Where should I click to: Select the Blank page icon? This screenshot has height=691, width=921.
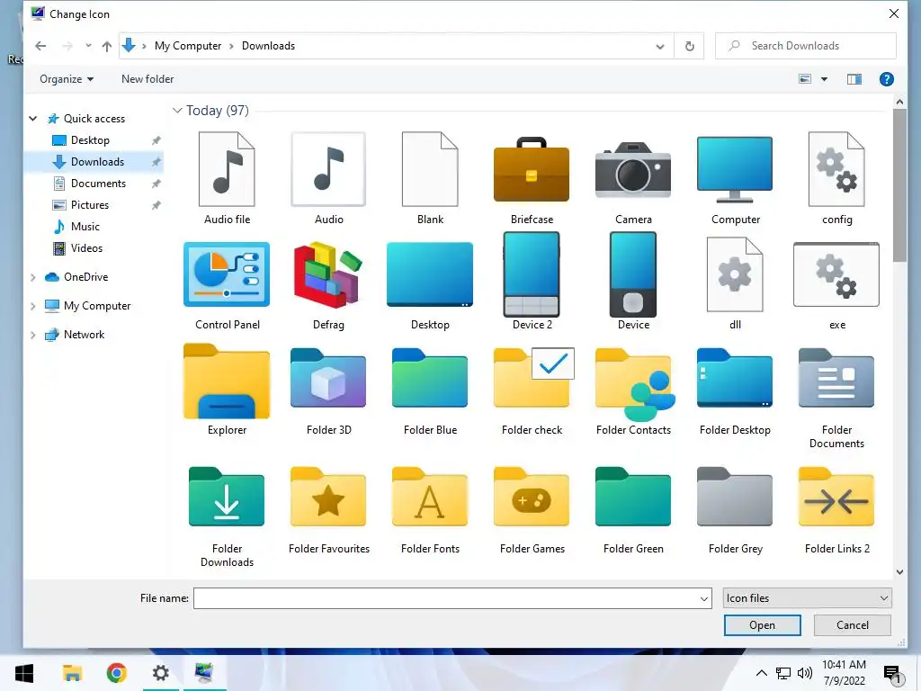(x=430, y=169)
